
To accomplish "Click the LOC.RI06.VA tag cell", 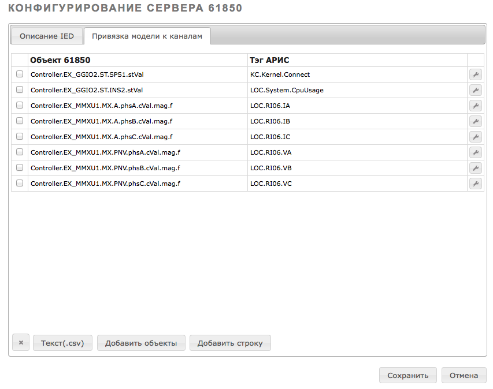I will click(x=357, y=152).
